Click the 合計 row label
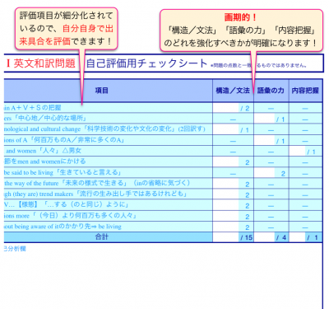This screenshot has height=309, width=329. click(x=102, y=236)
